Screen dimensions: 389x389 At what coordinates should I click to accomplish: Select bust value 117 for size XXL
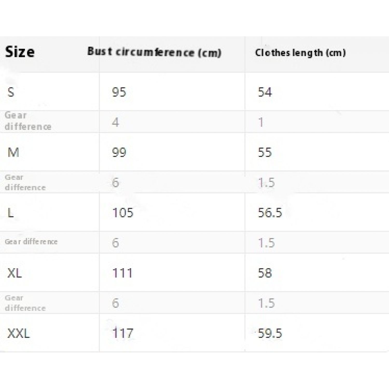[123, 333]
